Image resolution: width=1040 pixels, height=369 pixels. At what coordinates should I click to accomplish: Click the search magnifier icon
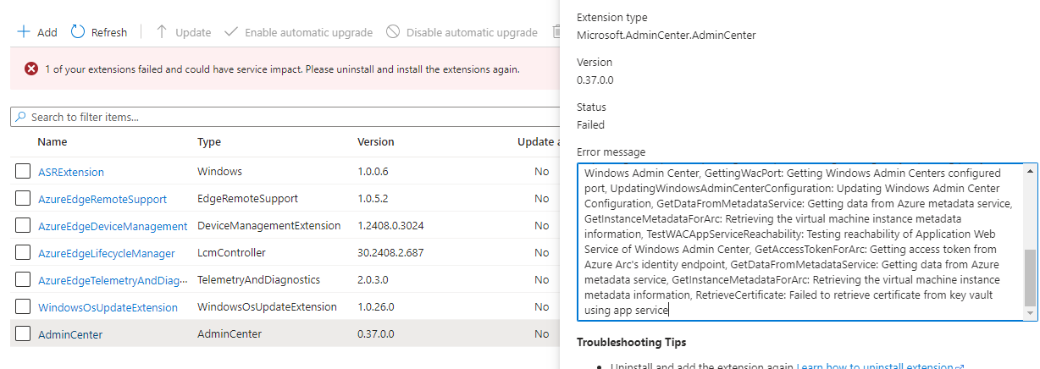click(22, 117)
